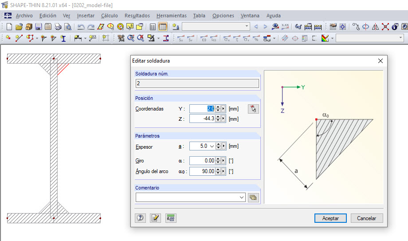Expand the Espesor thickness dropdown
The width and height of the screenshot is (408, 241).
click(x=212, y=146)
